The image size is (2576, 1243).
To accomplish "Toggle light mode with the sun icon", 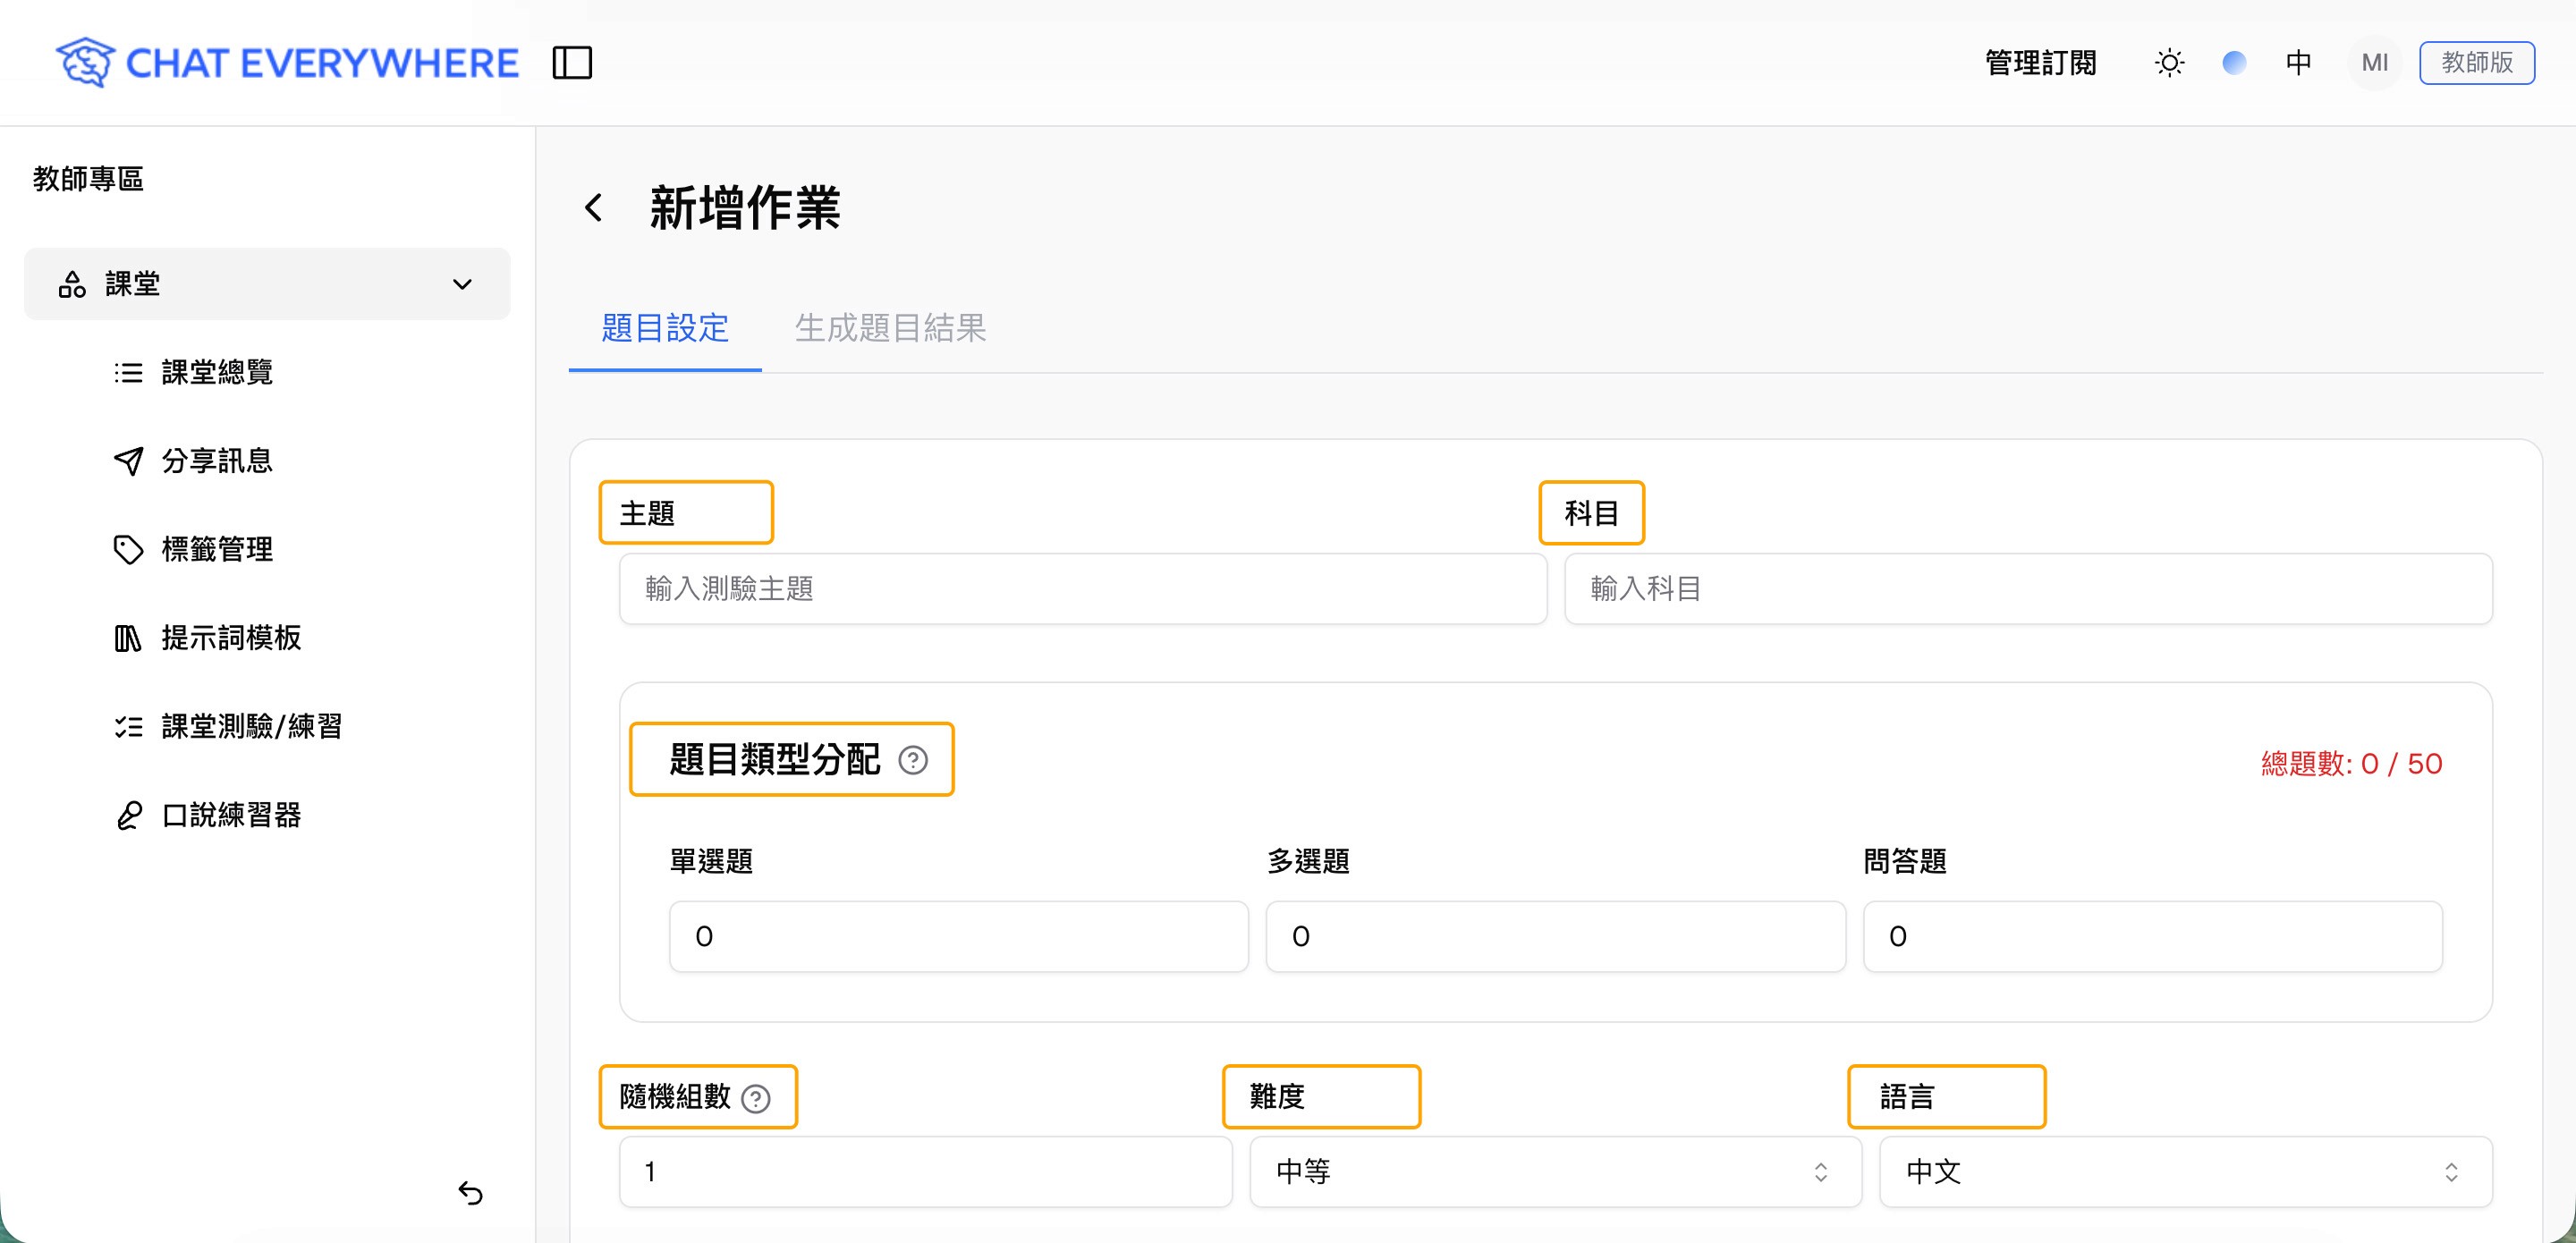I will [2169, 62].
